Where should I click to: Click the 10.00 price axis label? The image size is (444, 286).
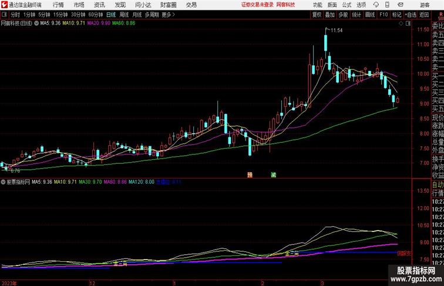pos(423,74)
